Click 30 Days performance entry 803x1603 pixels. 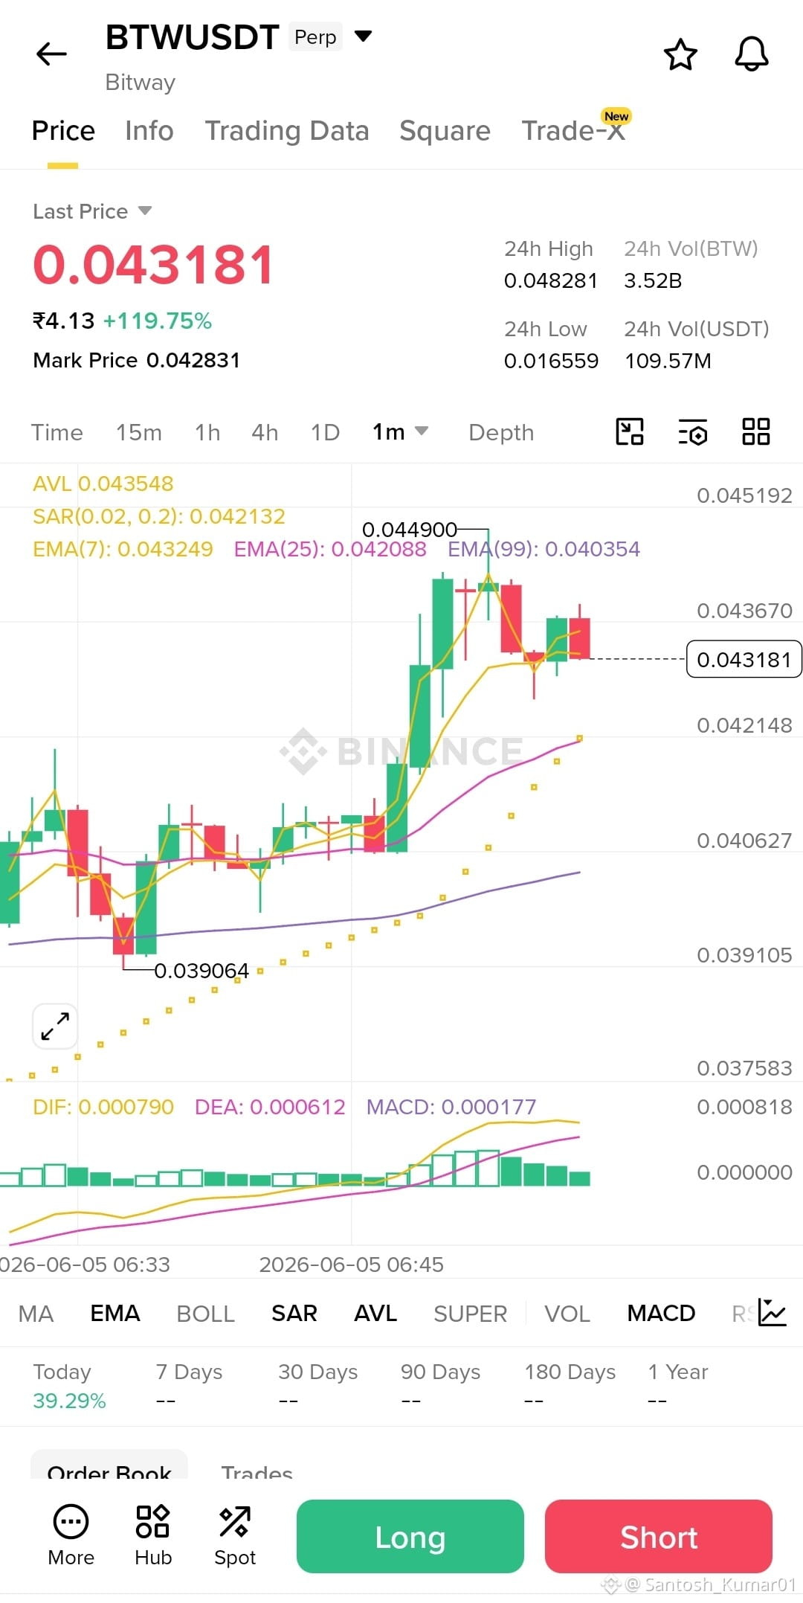click(x=317, y=1386)
